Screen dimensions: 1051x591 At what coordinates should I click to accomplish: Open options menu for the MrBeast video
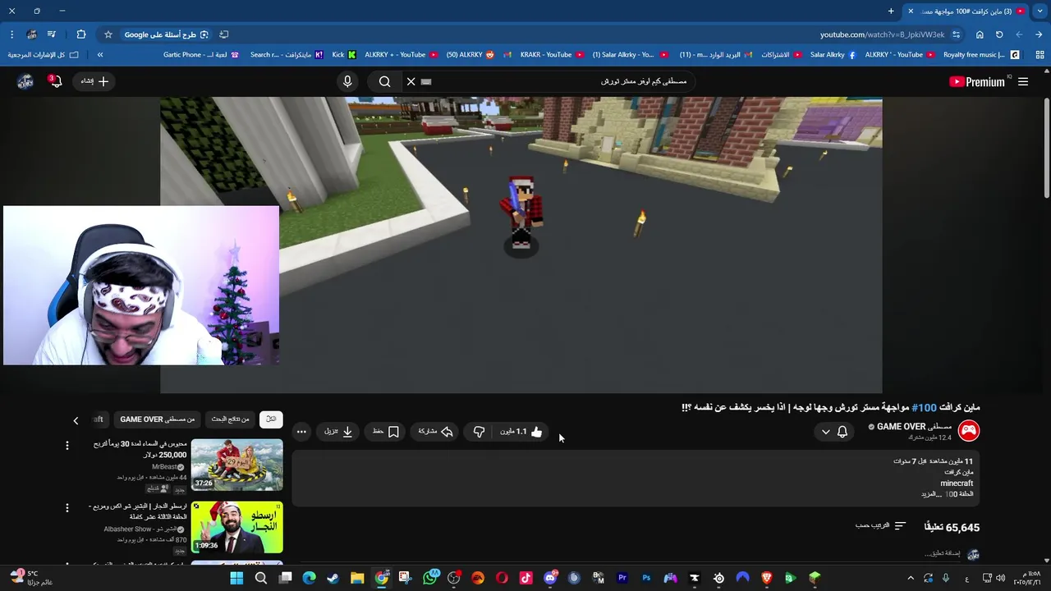pyautogui.click(x=67, y=445)
